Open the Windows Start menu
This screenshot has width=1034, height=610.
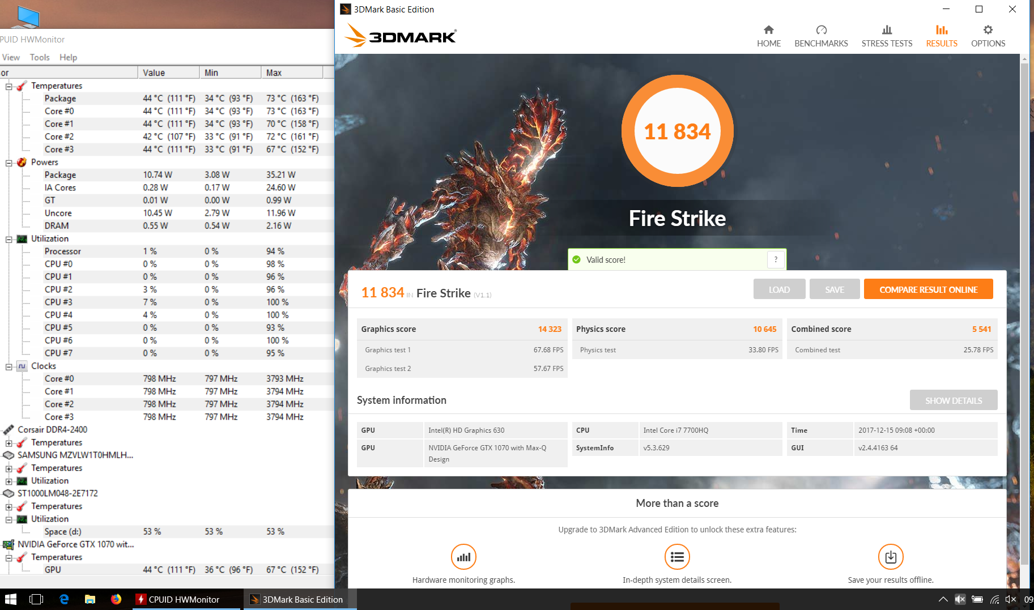10,599
